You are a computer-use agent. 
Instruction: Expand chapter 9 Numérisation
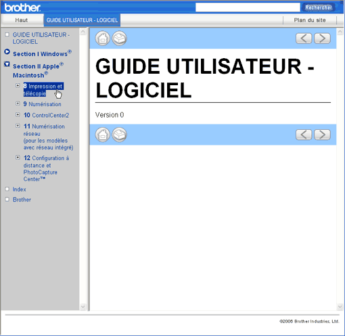click(18, 103)
